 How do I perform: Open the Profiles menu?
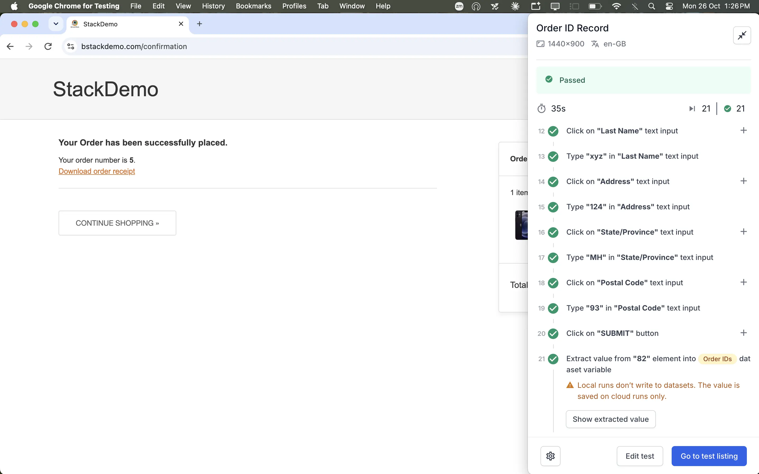[x=294, y=6]
